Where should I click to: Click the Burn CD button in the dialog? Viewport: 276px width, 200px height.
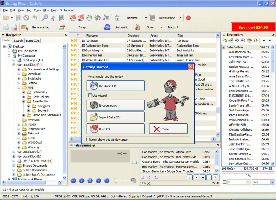[x=116, y=129]
